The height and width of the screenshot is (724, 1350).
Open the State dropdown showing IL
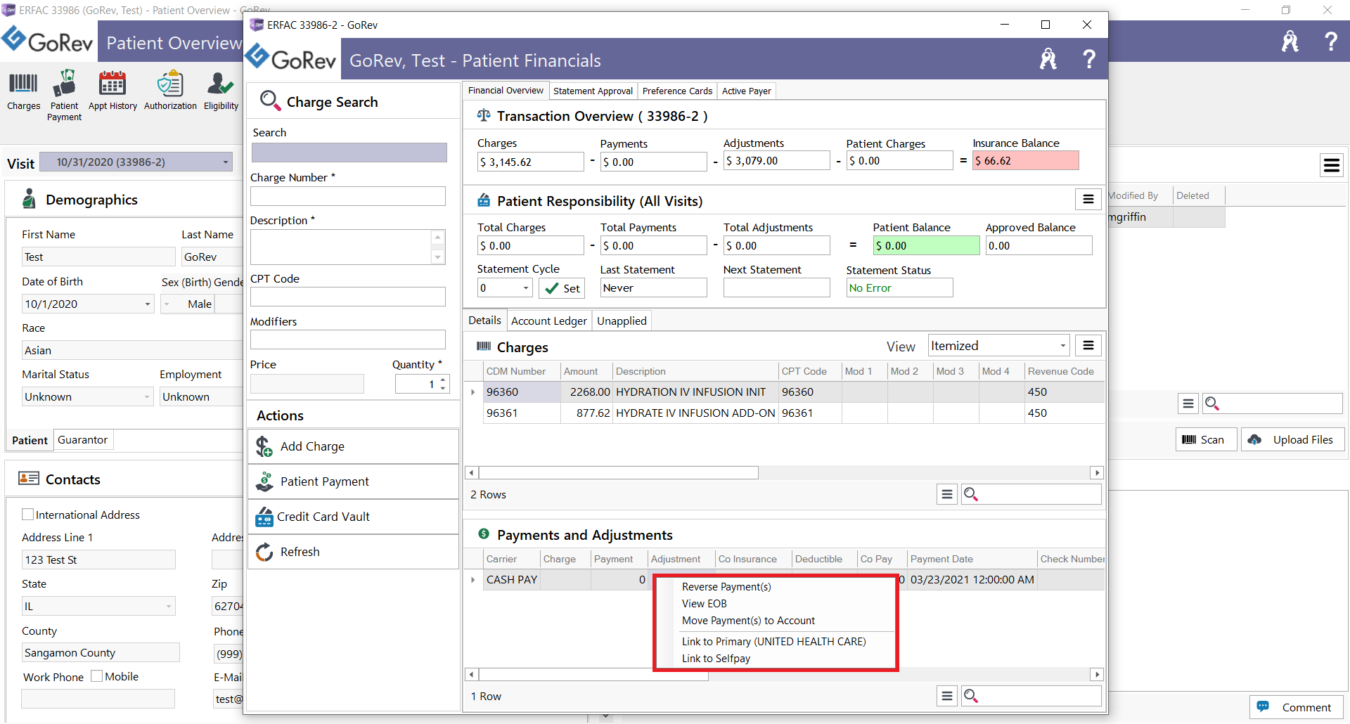click(x=169, y=606)
